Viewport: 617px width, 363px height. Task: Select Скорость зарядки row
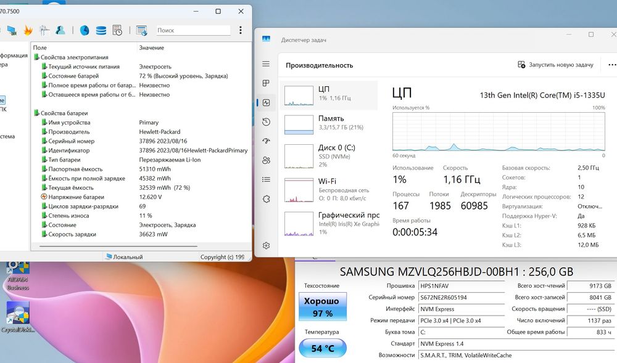pyautogui.click(x=141, y=234)
